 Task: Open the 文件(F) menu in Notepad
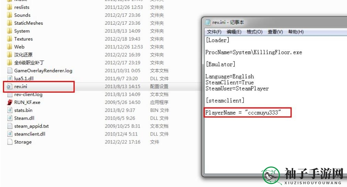[214, 32]
